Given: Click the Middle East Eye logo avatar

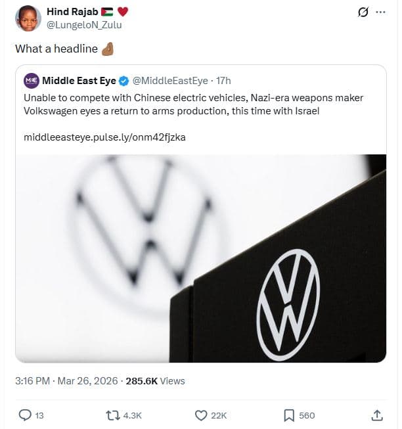Looking at the screenshot, I should tap(32, 81).
